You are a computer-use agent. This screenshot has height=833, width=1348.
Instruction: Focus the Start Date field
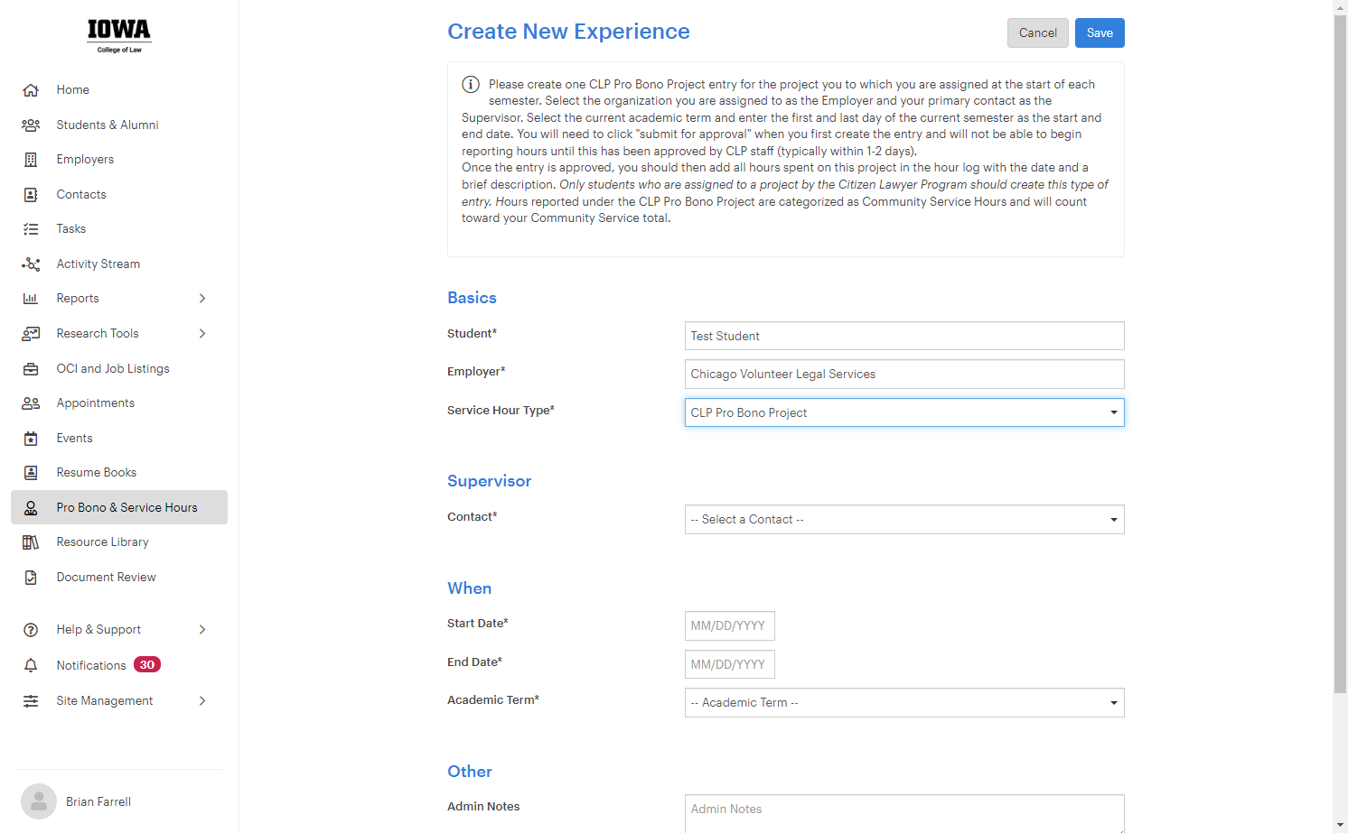[x=730, y=626]
